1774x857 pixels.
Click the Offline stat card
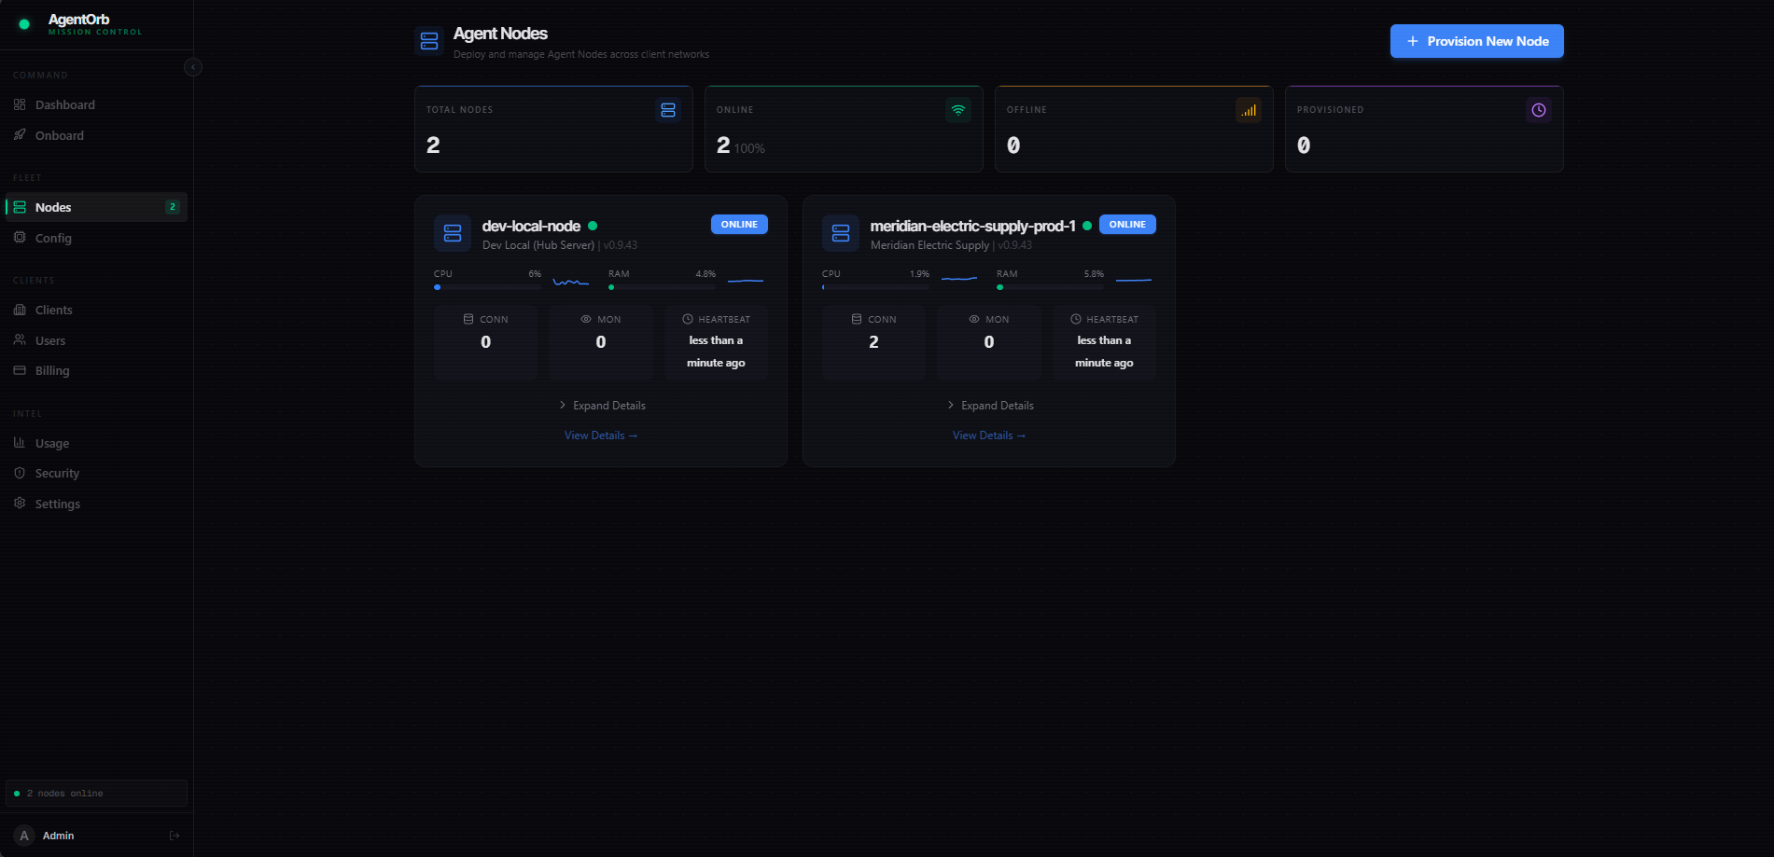tap(1134, 129)
